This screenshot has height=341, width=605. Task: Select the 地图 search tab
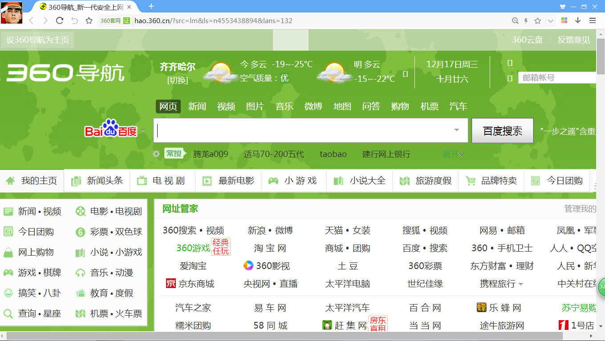point(342,106)
